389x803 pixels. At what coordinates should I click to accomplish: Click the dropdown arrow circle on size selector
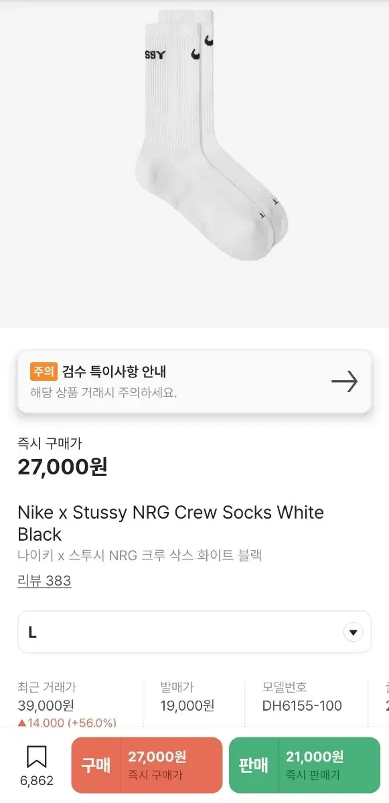point(352,631)
